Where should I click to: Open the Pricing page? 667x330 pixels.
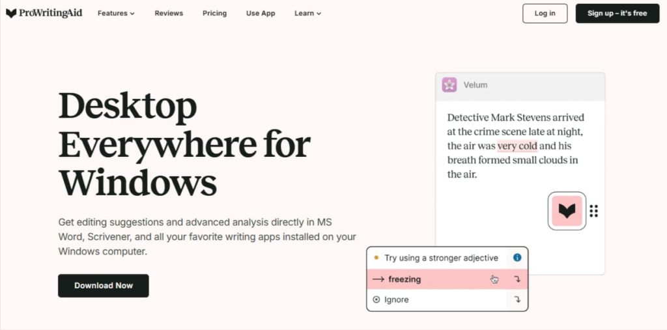(214, 13)
